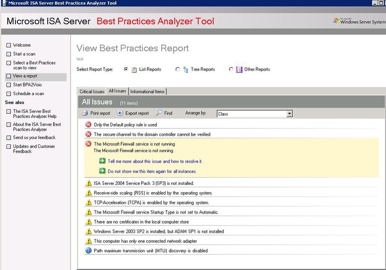Click the Find button text
Screen dimensions: 386x270
(x=168, y=113)
